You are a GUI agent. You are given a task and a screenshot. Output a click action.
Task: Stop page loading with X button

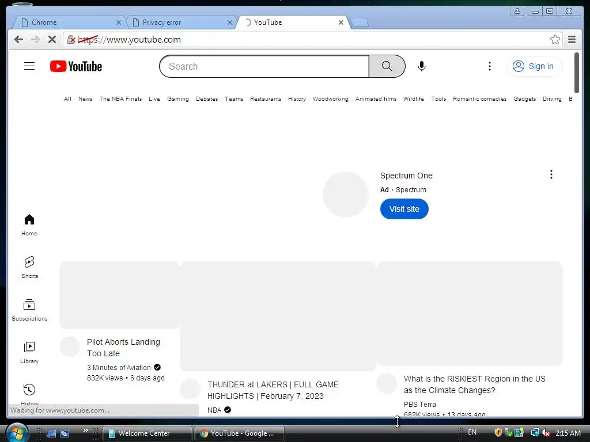point(52,40)
